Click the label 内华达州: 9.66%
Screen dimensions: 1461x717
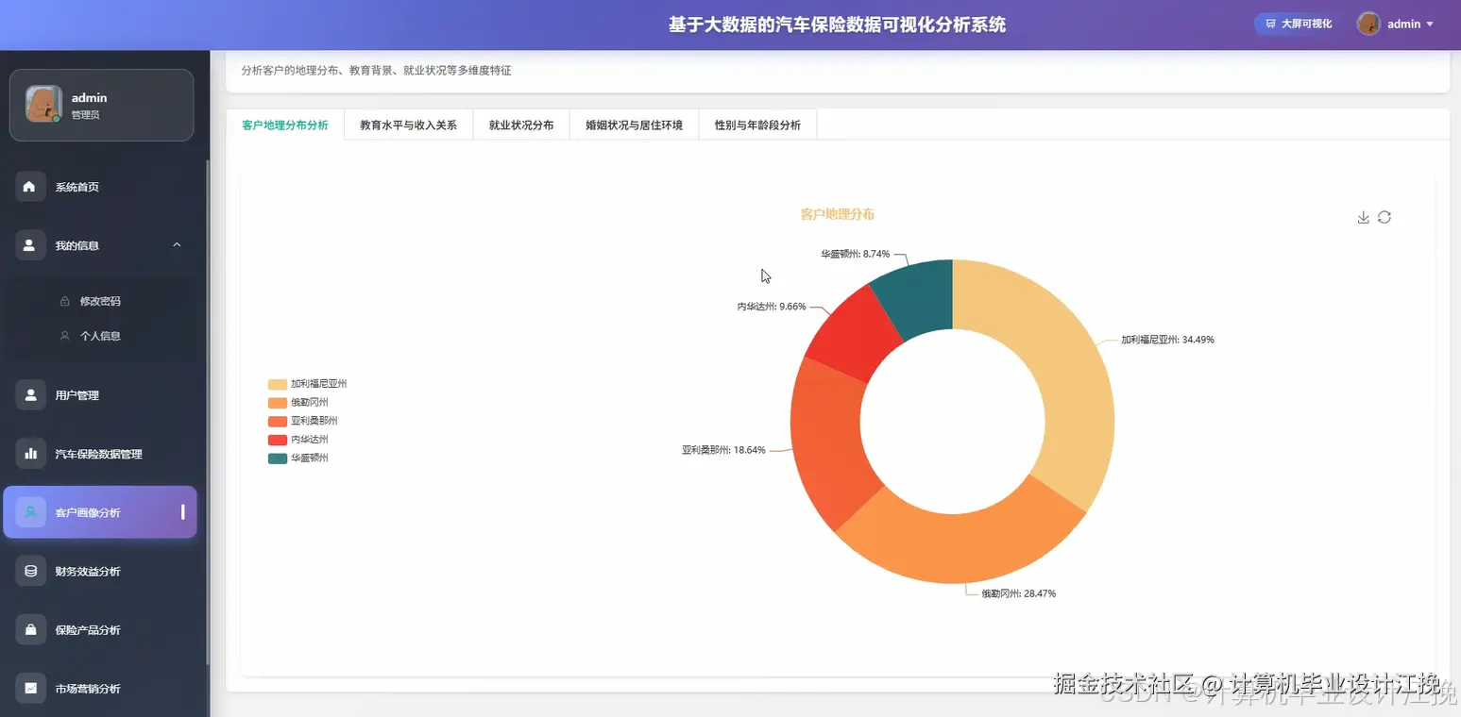[772, 307]
